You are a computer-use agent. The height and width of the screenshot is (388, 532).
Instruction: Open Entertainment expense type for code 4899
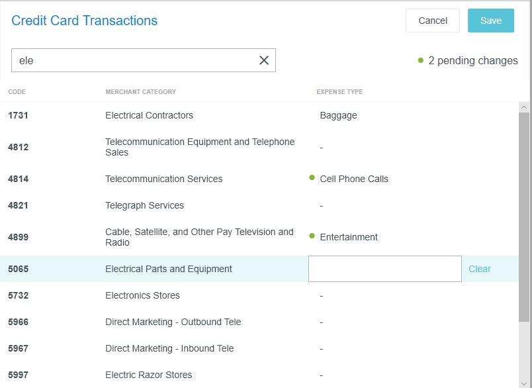point(349,237)
